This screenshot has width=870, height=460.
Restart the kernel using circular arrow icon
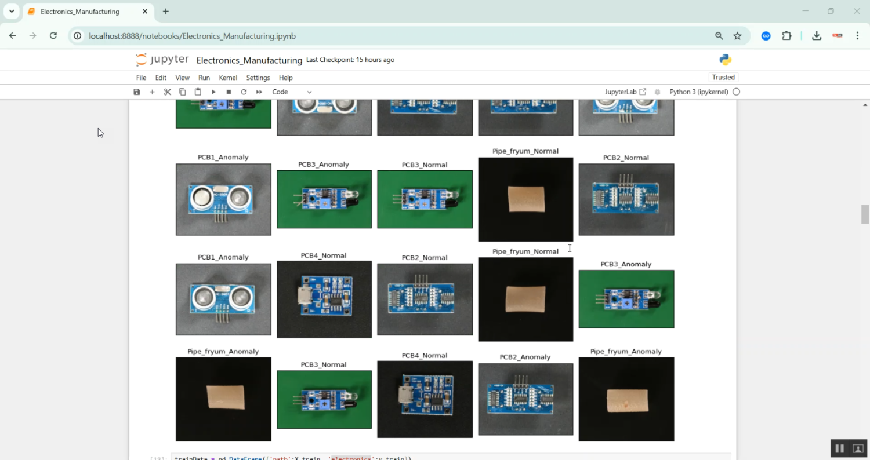244,92
